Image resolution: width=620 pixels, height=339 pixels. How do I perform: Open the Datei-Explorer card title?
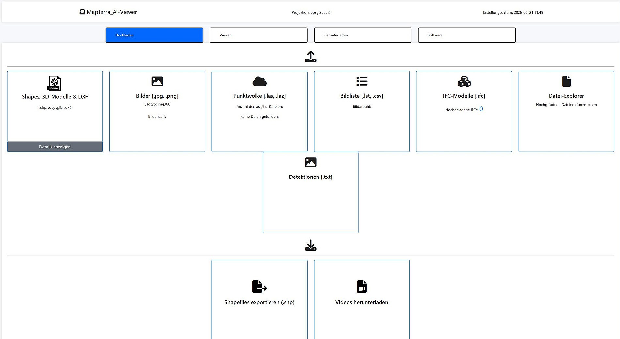coord(566,96)
